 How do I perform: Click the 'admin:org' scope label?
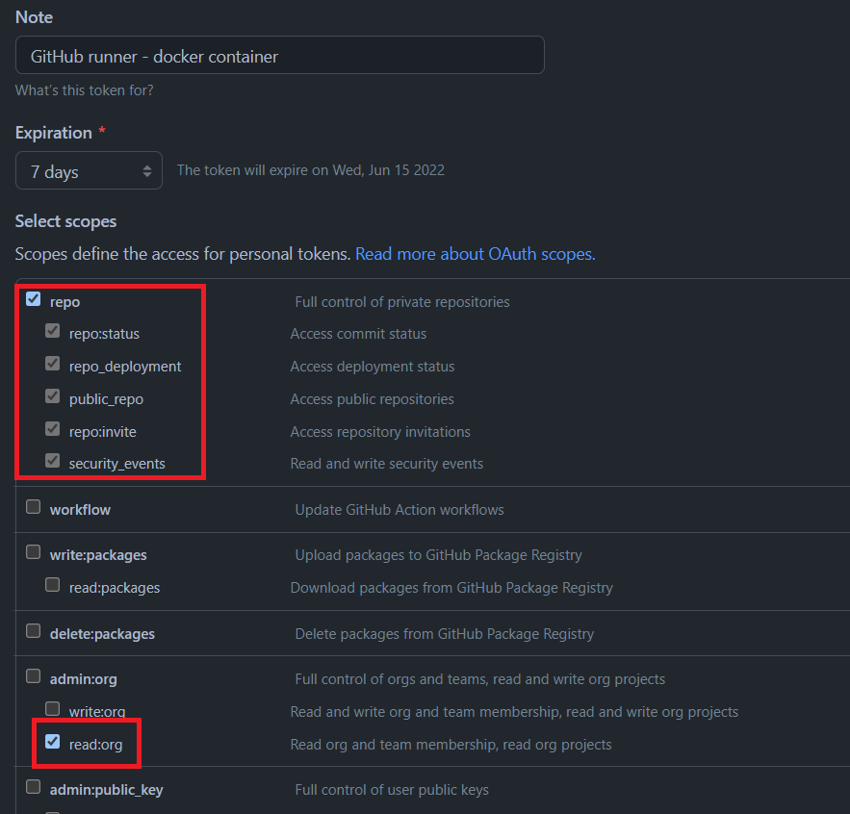tap(84, 679)
